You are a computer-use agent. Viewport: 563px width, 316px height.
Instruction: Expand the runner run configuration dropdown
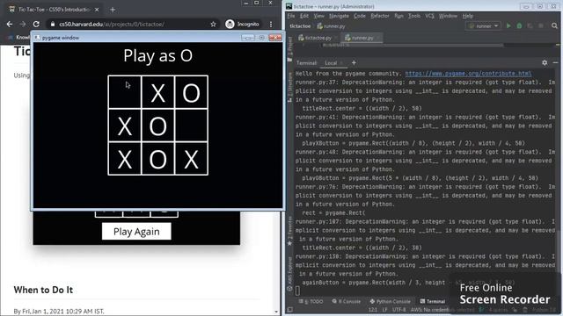click(x=483, y=25)
